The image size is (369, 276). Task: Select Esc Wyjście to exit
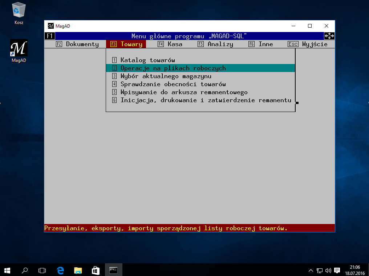coord(308,44)
